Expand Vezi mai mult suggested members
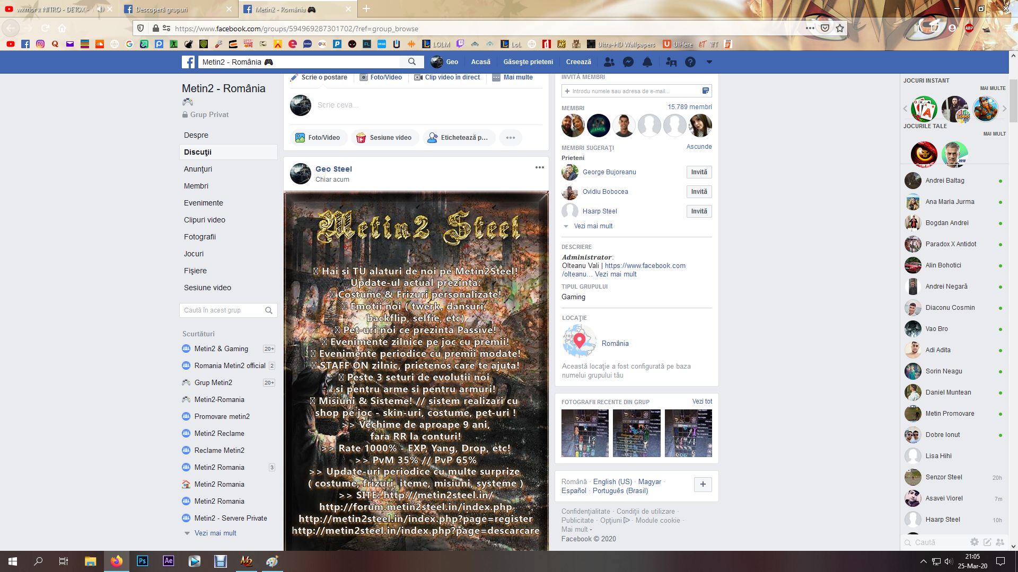This screenshot has height=572, width=1018. (593, 226)
